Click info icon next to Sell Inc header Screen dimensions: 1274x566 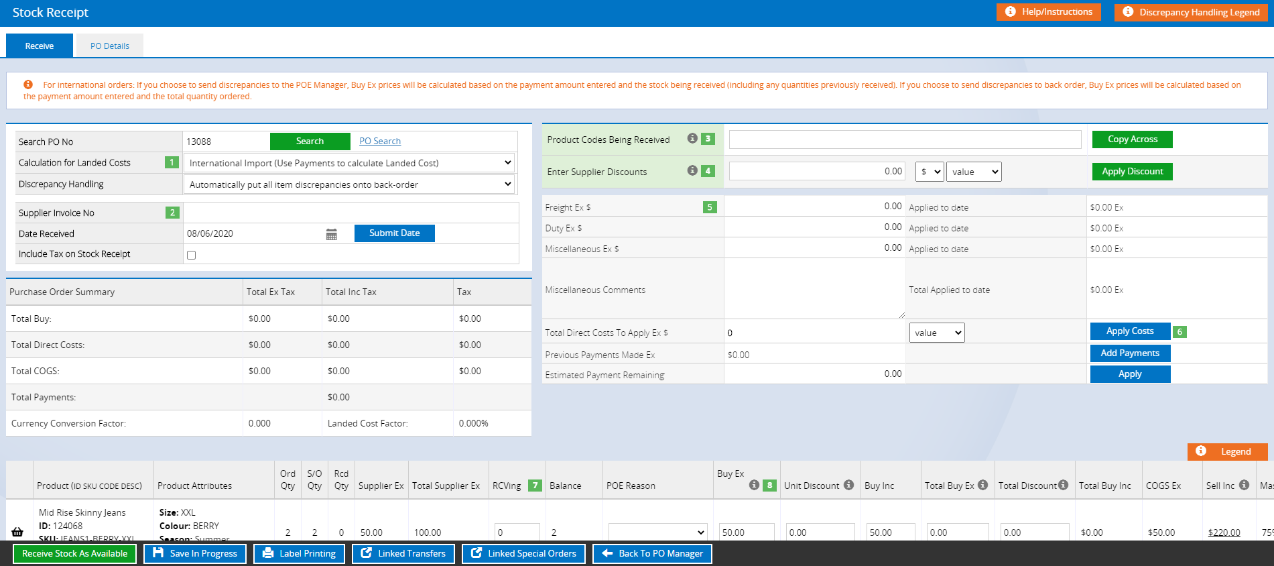pyautogui.click(x=1244, y=485)
